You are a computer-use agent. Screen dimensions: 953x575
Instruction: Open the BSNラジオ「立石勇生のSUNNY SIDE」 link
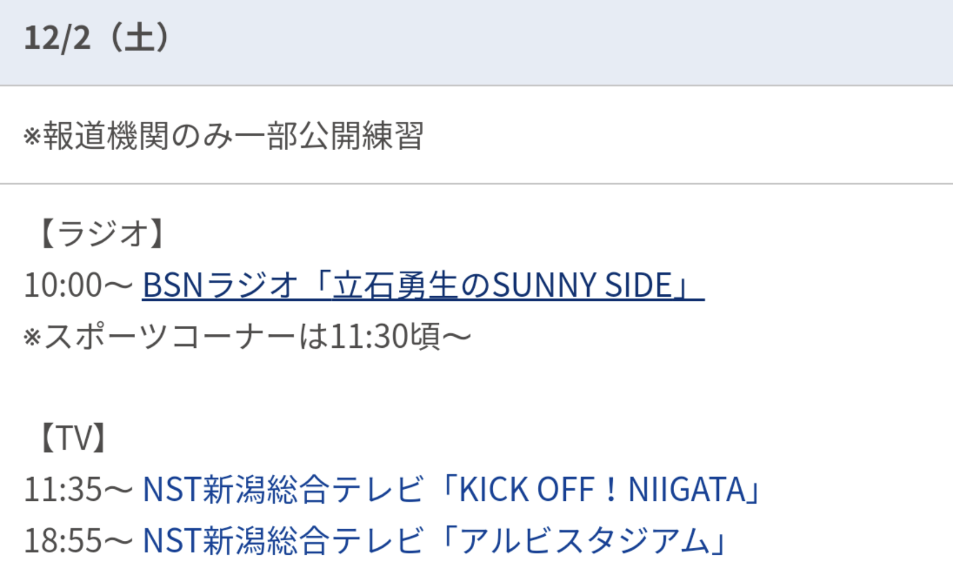click(x=423, y=285)
